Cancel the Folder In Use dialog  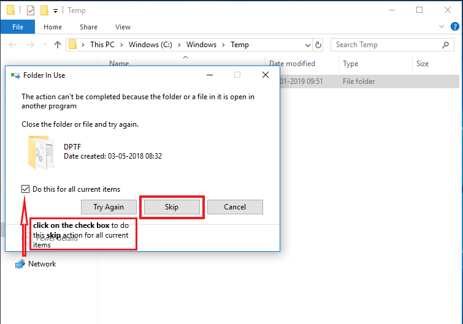(235, 207)
